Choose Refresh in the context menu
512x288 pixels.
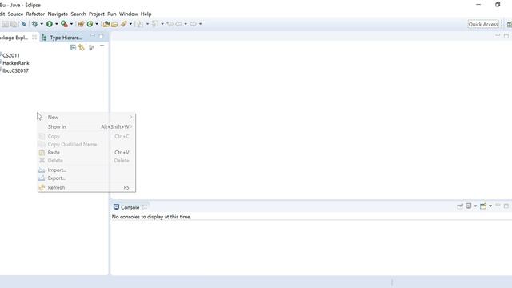point(87,188)
